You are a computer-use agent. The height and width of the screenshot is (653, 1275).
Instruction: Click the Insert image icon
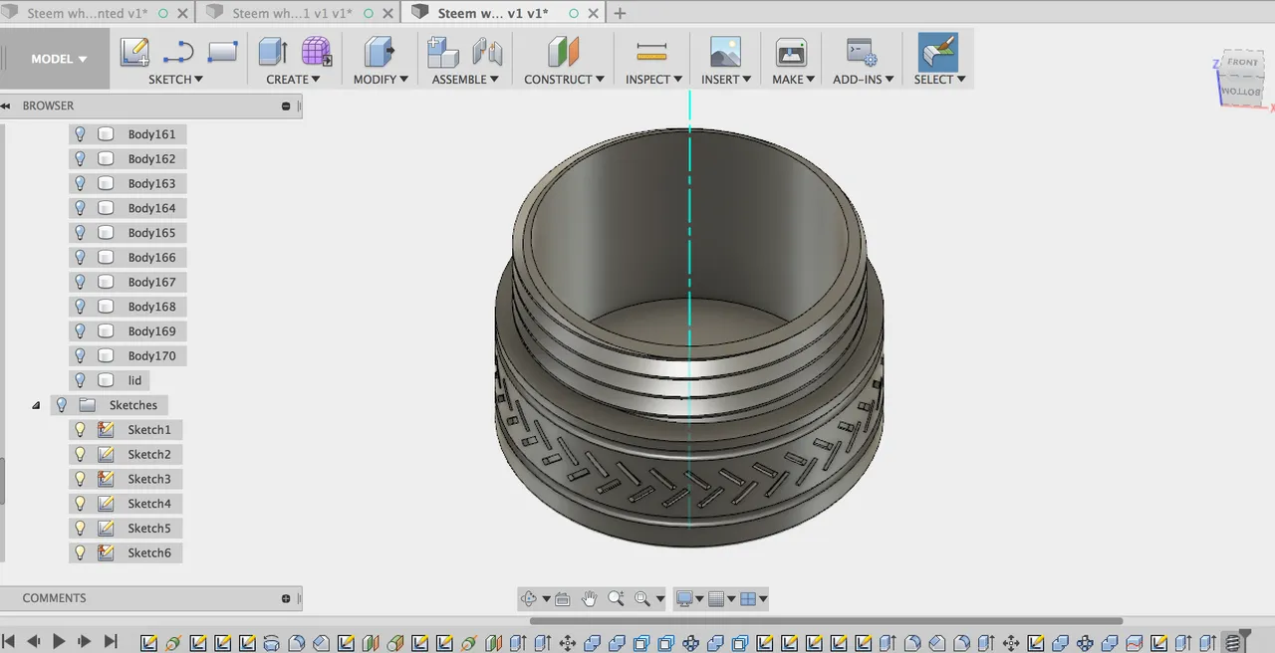[x=725, y=52]
